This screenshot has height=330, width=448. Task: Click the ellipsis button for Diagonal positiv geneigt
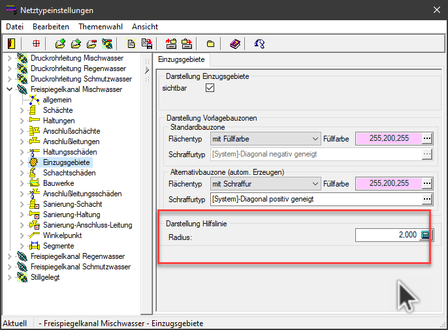click(x=427, y=199)
